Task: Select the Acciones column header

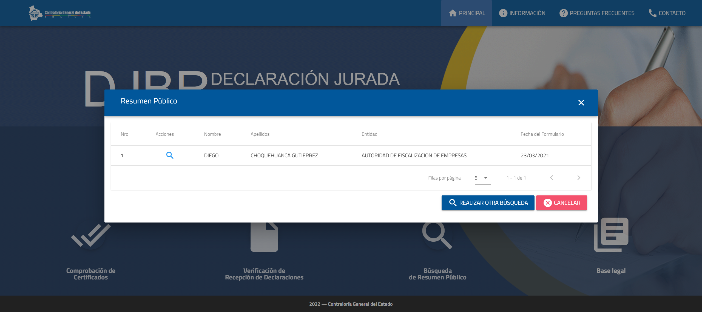Action: pos(165,134)
